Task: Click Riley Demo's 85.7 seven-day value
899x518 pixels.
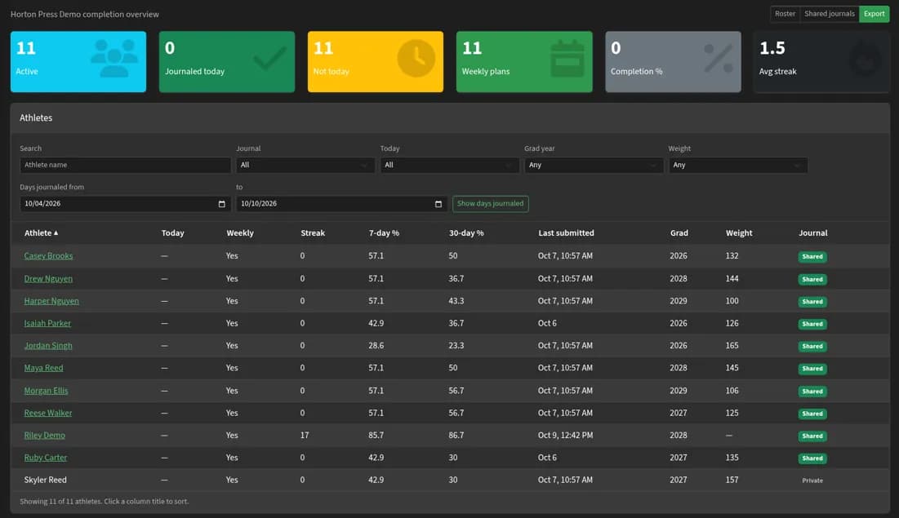Action: pos(376,436)
